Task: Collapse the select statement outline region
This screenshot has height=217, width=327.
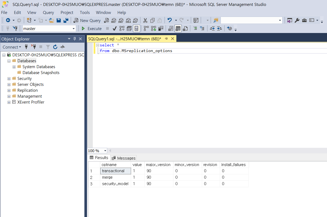Action: [98, 45]
